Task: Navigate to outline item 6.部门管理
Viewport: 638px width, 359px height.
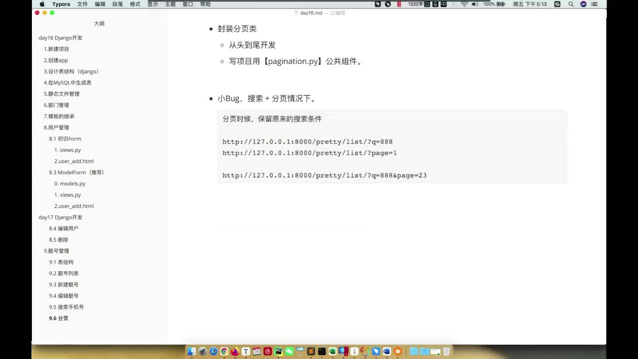Action: coord(56,105)
